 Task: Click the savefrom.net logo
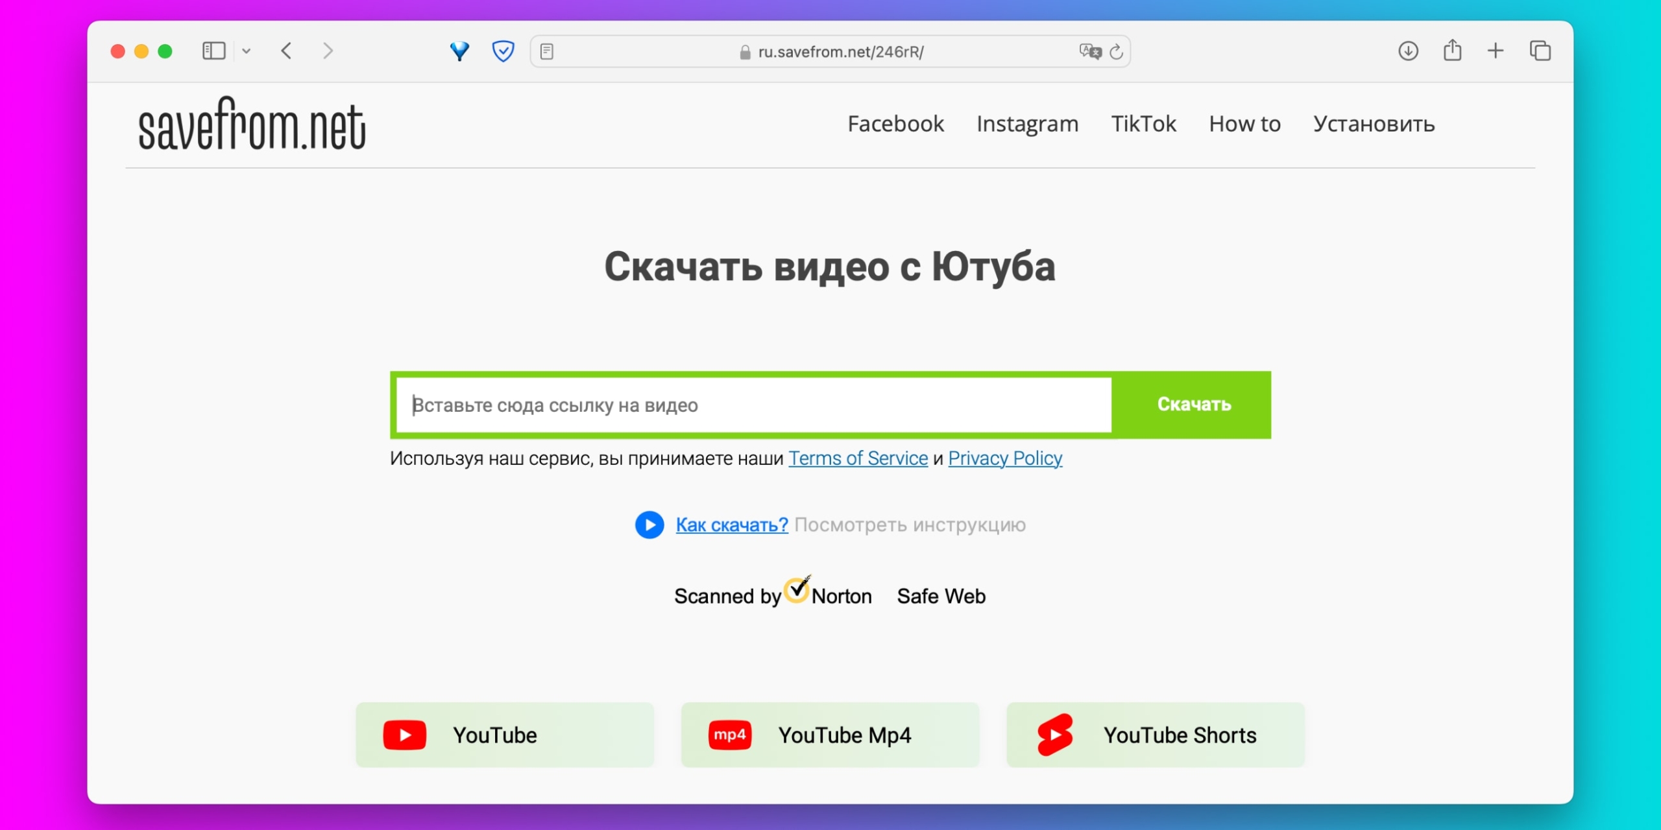click(x=252, y=124)
